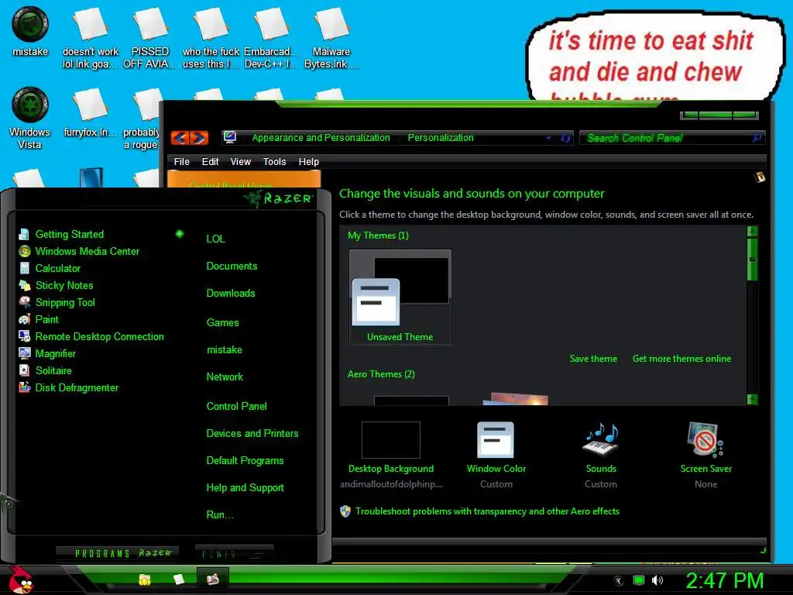Screen dimensions: 793x595
Task: Show hidden tray icons arrow
Action: tap(619, 581)
